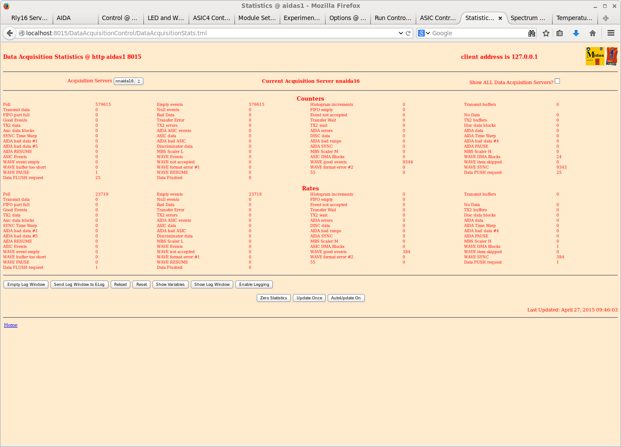
Task: Switch to the LED and W... tab
Action: (166, 18)
